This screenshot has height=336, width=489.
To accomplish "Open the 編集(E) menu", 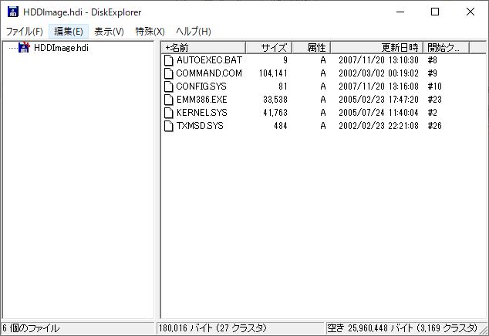I will [69, 31].
